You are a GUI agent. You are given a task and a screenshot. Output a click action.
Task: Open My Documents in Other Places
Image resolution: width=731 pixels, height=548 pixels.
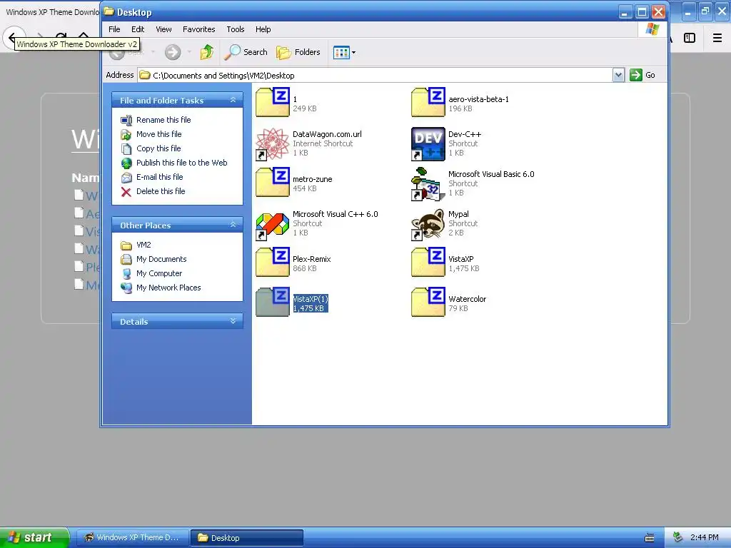(161, 259)
